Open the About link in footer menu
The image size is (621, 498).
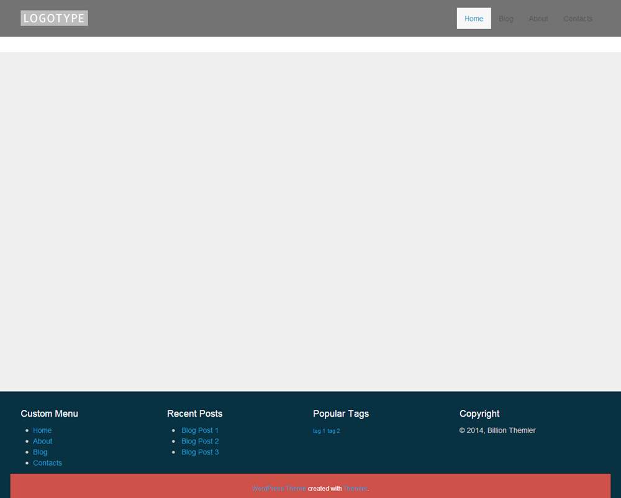(x=42, y=441)
